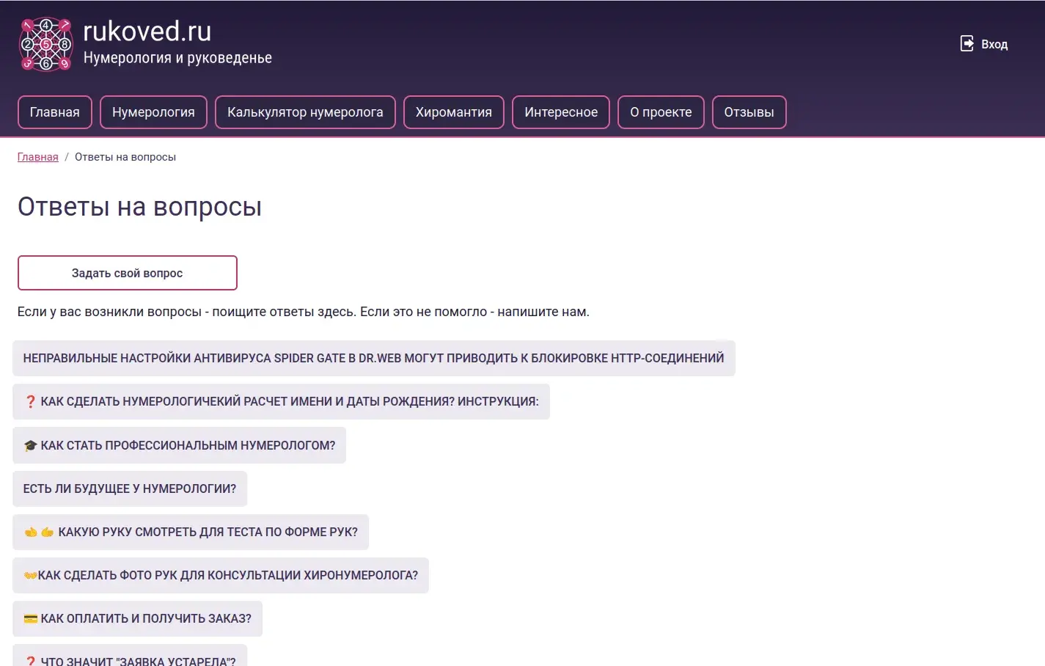Click the login arrow icon beside Вход
The width and height of the screenshot is (1045, 666).
tap(967, 44)
